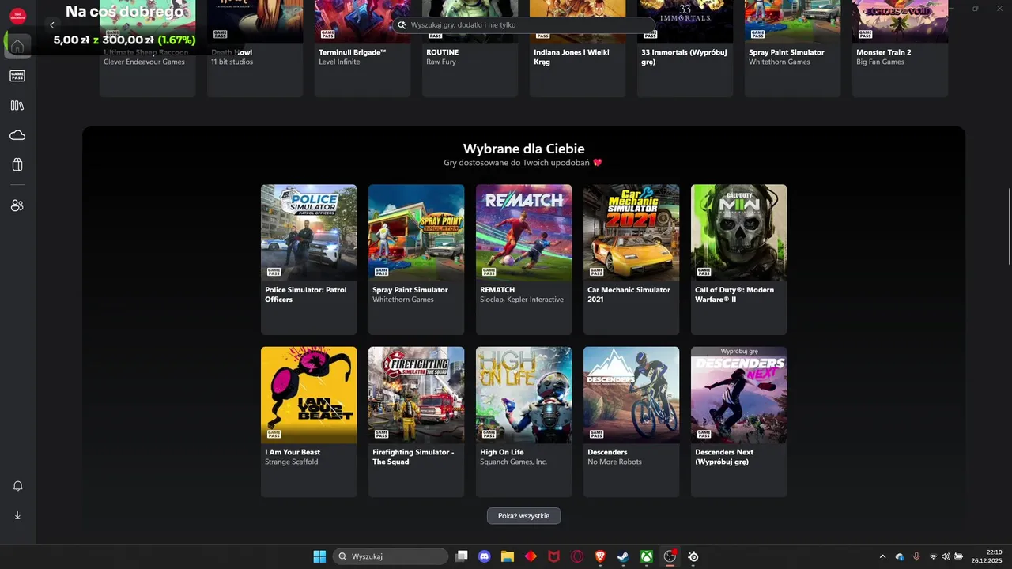Click 'Squanch Games, Inc.' publisher text
Viewport: 1012px width, 569px height.
click(x=513, y=462)
